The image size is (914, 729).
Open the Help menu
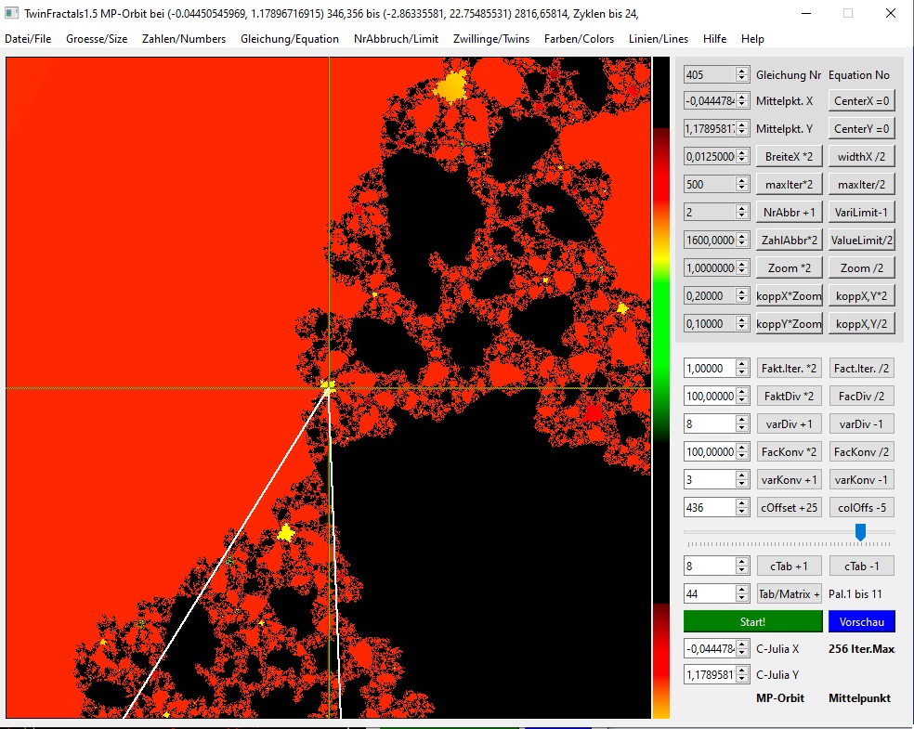tap(752, 39)
